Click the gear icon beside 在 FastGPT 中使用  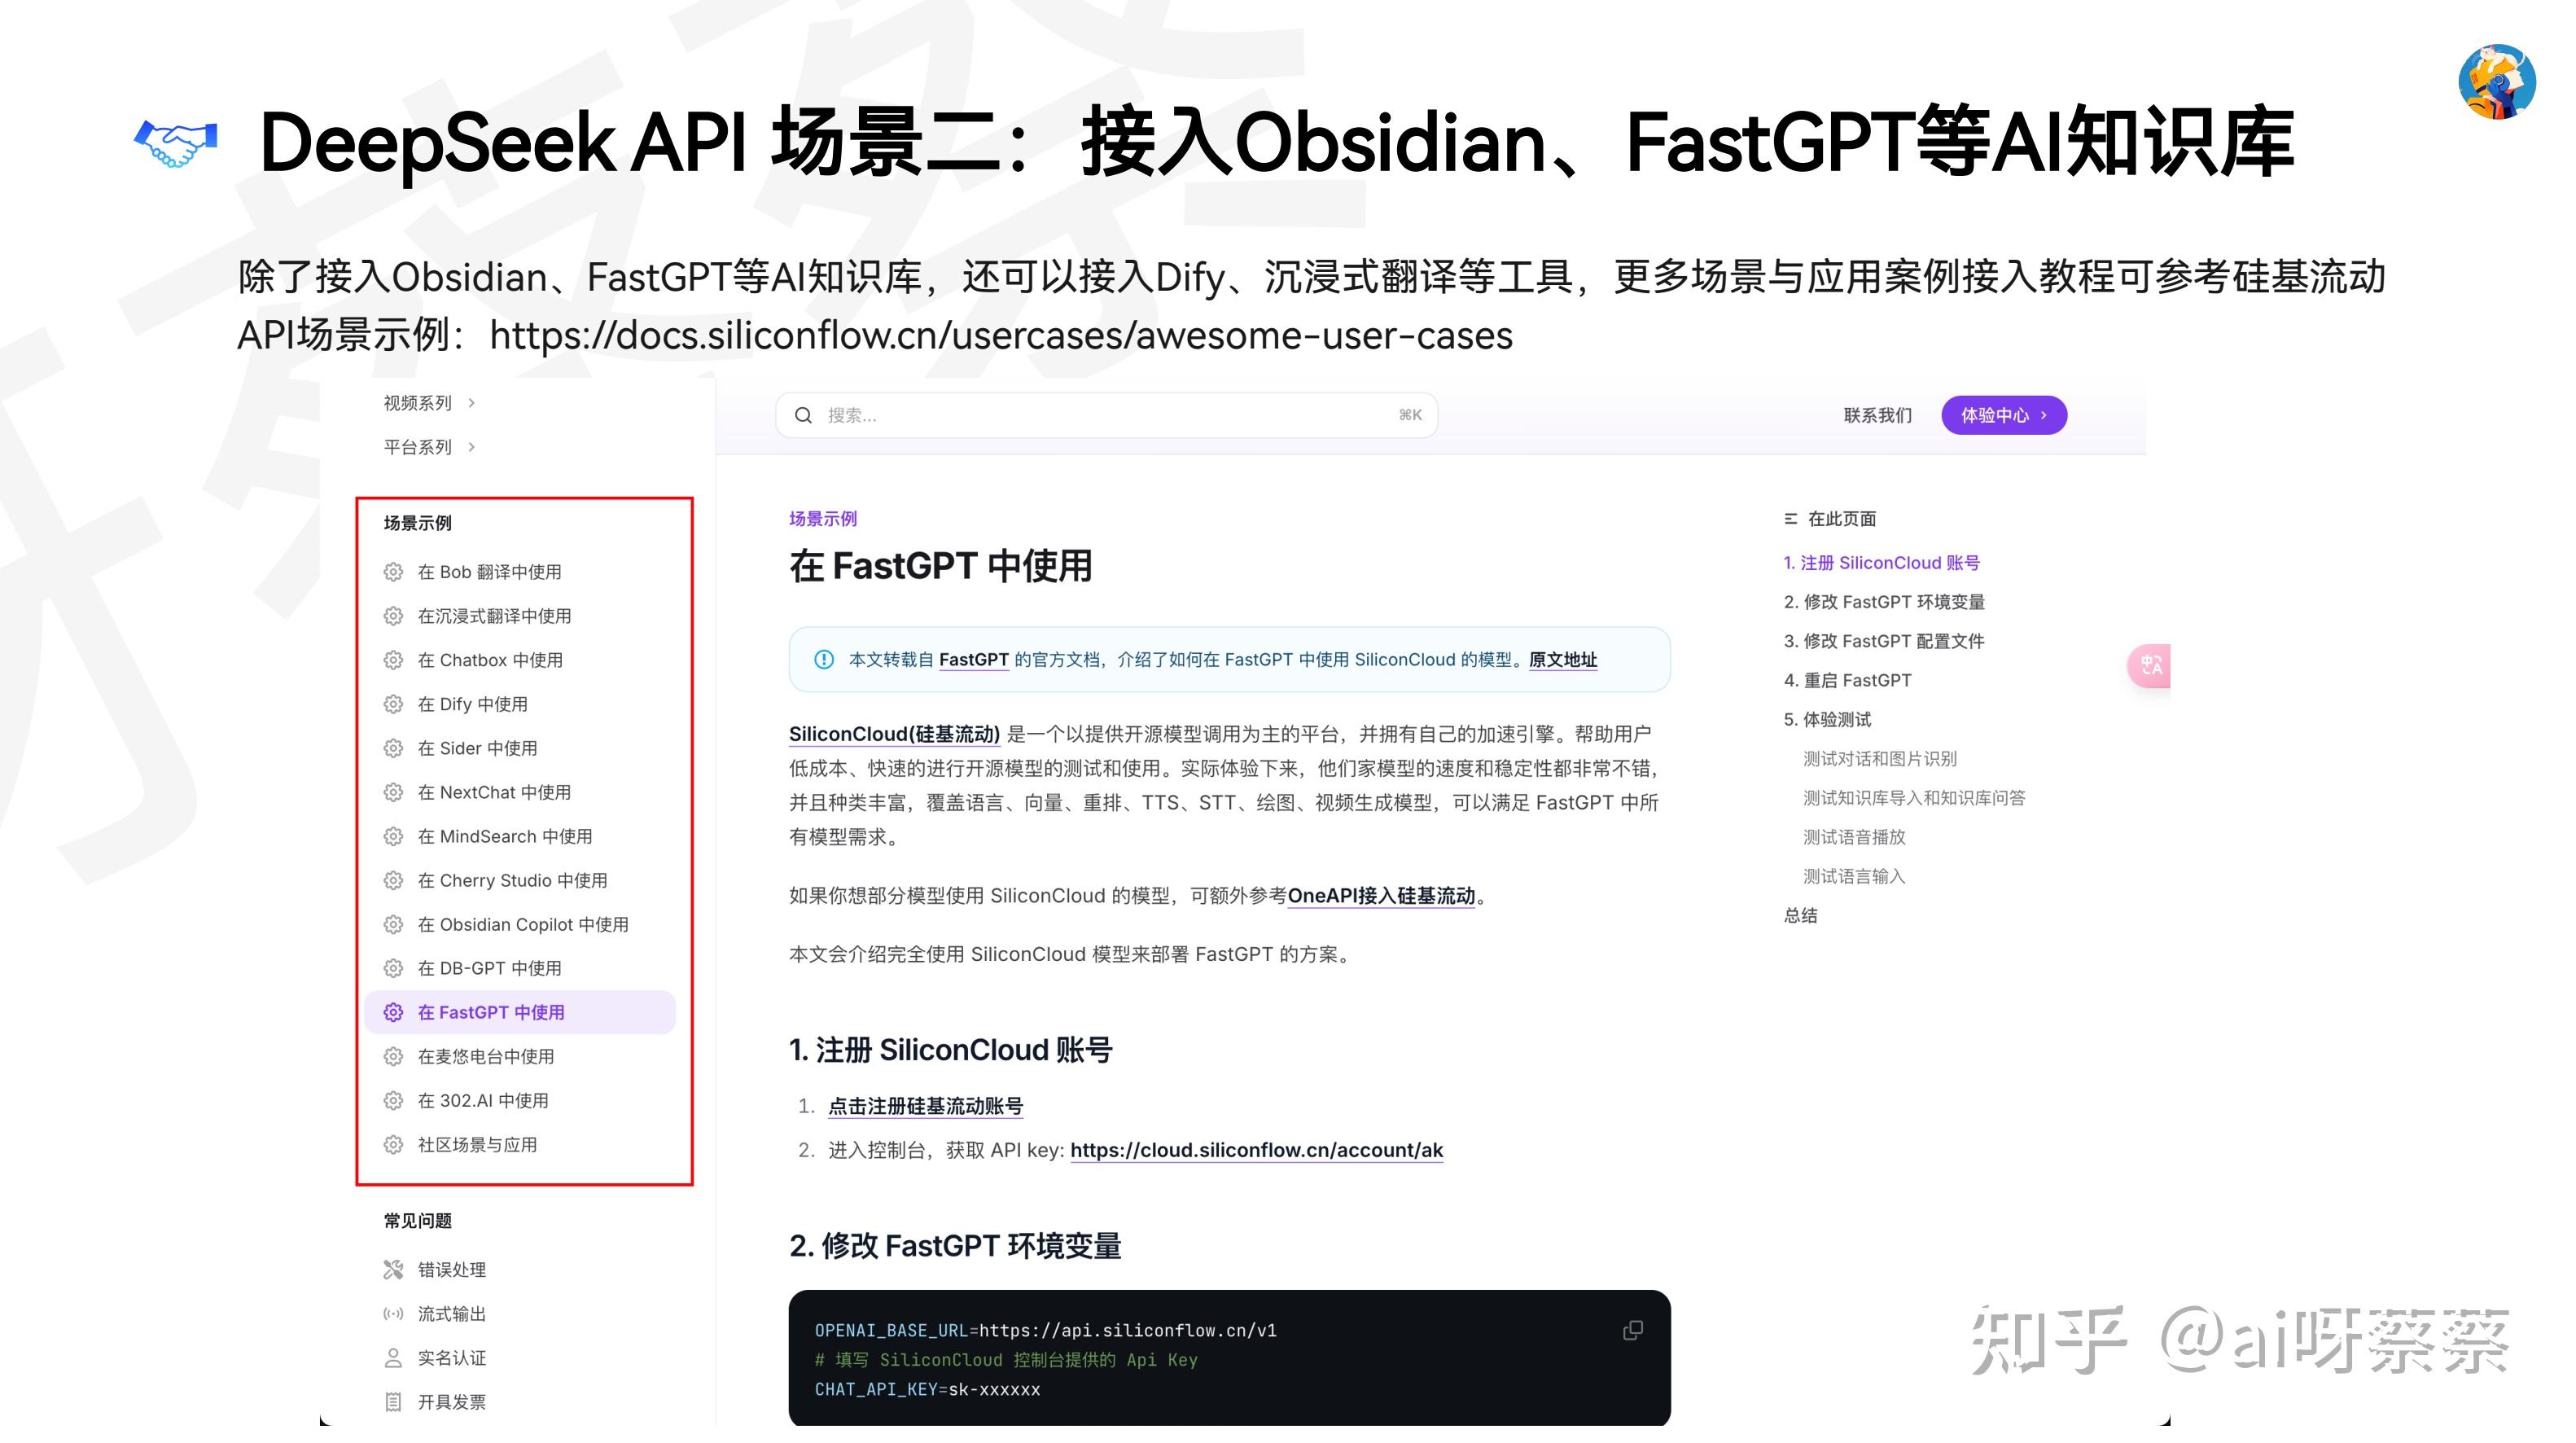coord(394,1012)
